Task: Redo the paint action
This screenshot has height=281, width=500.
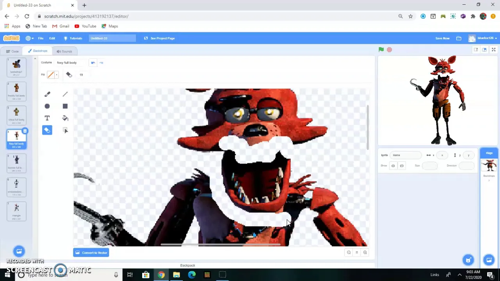Action: tap(101, 62)
